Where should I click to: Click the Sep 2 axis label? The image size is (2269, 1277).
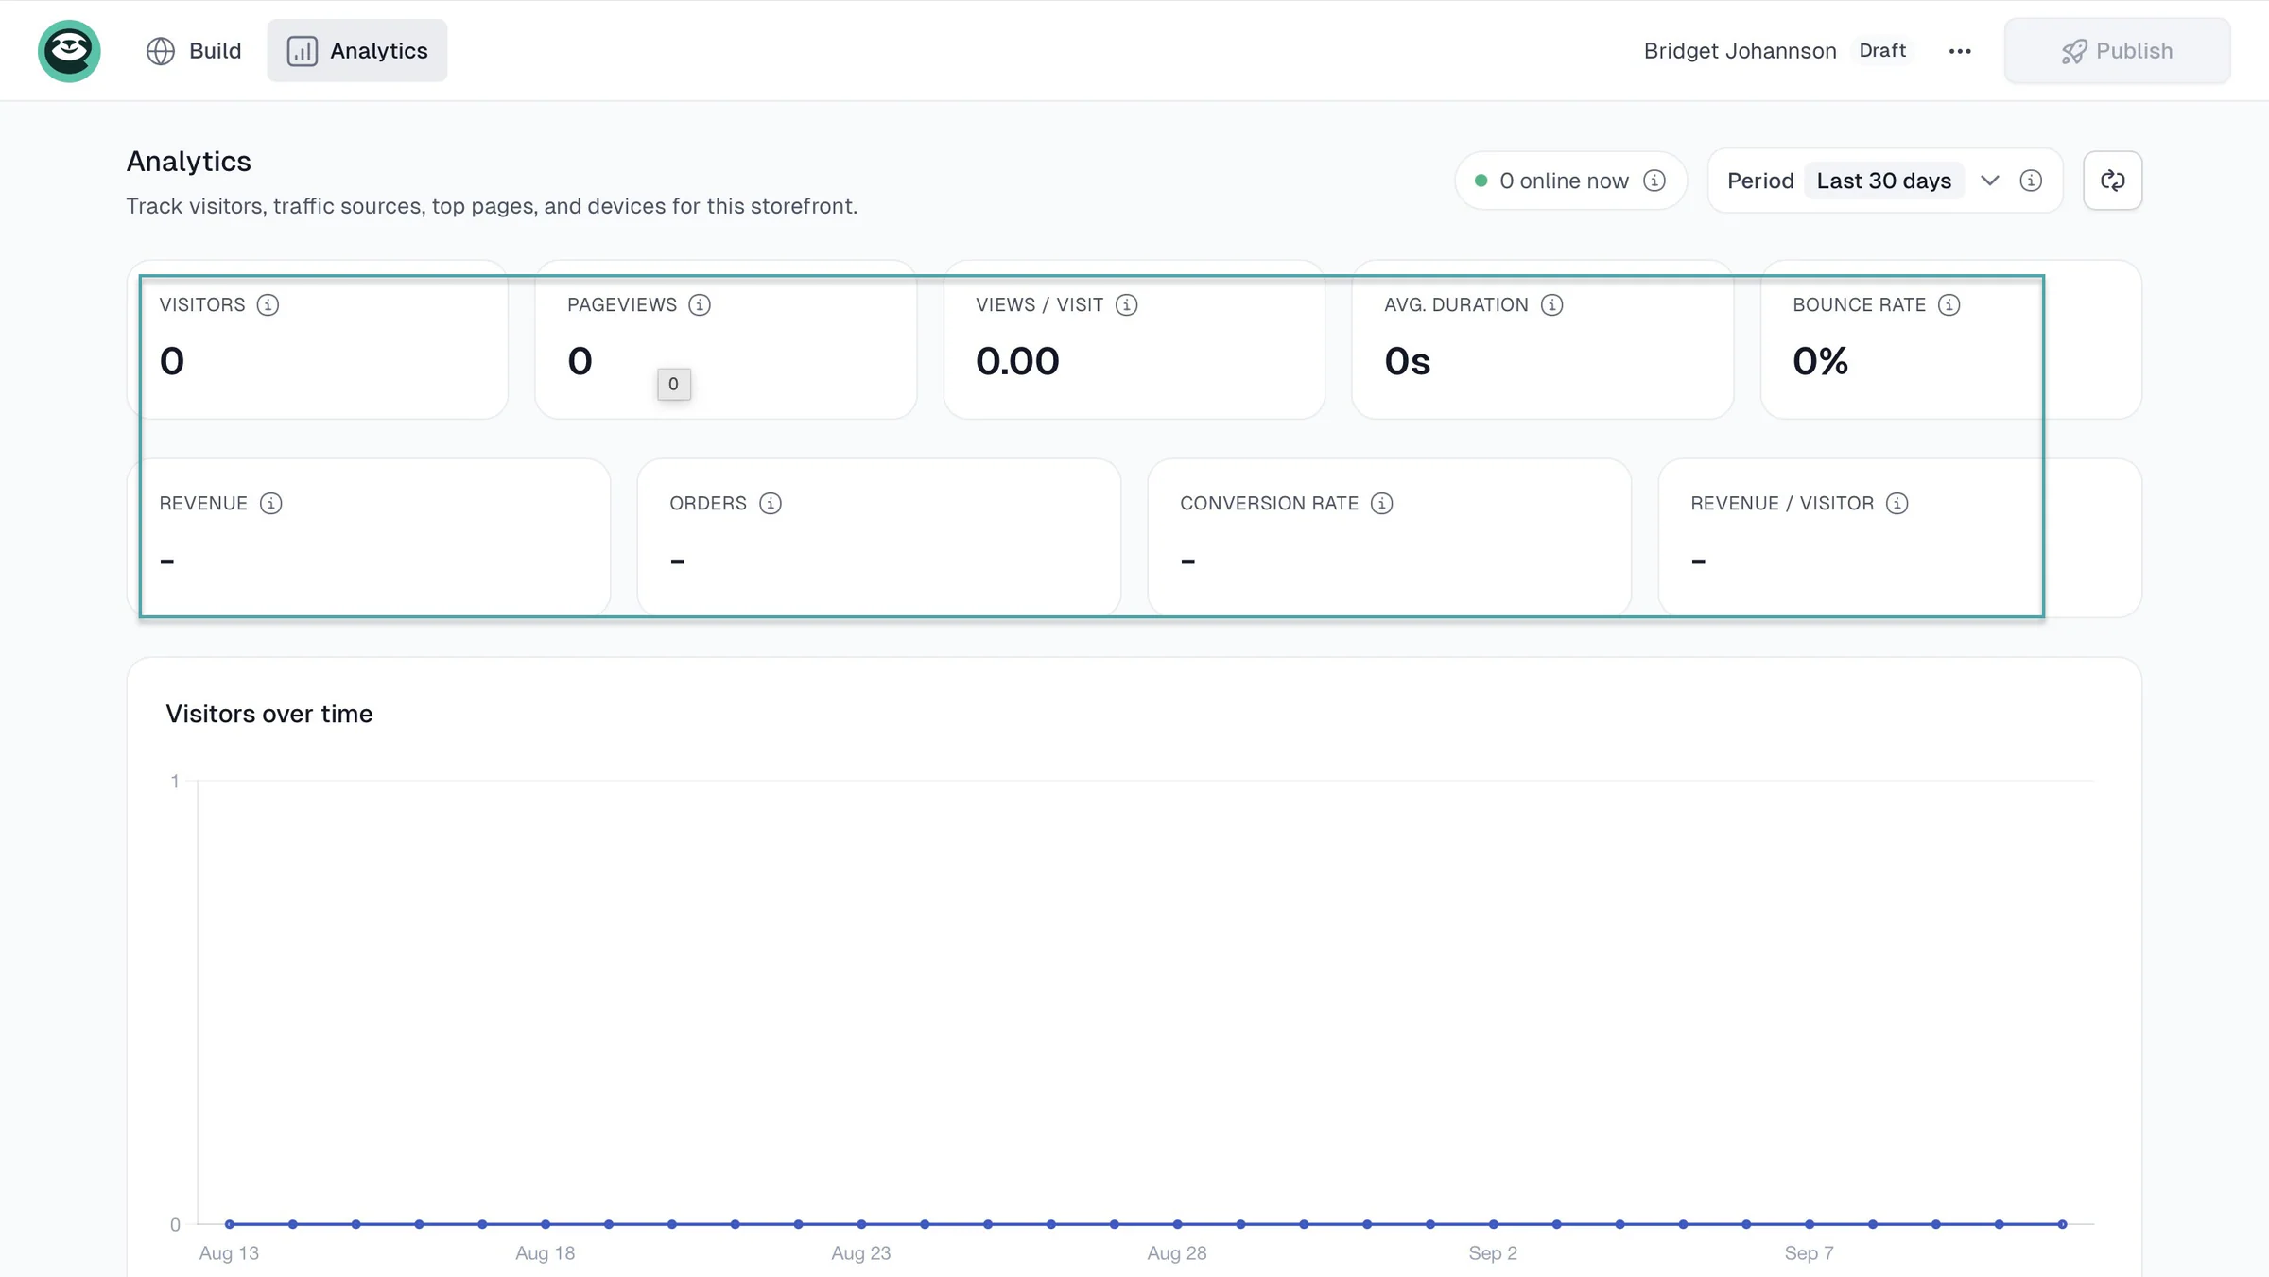point(1493,1253)
